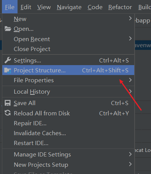
Task: Expand the File Properties submenu arrow
Action: (x=130, y=80)
